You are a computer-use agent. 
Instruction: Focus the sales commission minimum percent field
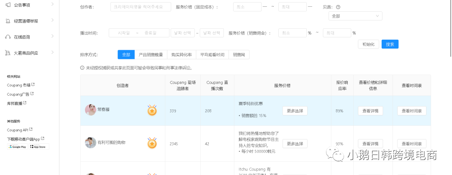[292, 33]
